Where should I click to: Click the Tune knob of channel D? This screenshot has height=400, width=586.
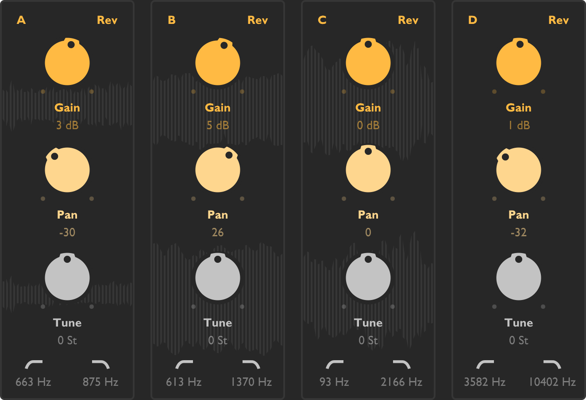pos(519,277)
